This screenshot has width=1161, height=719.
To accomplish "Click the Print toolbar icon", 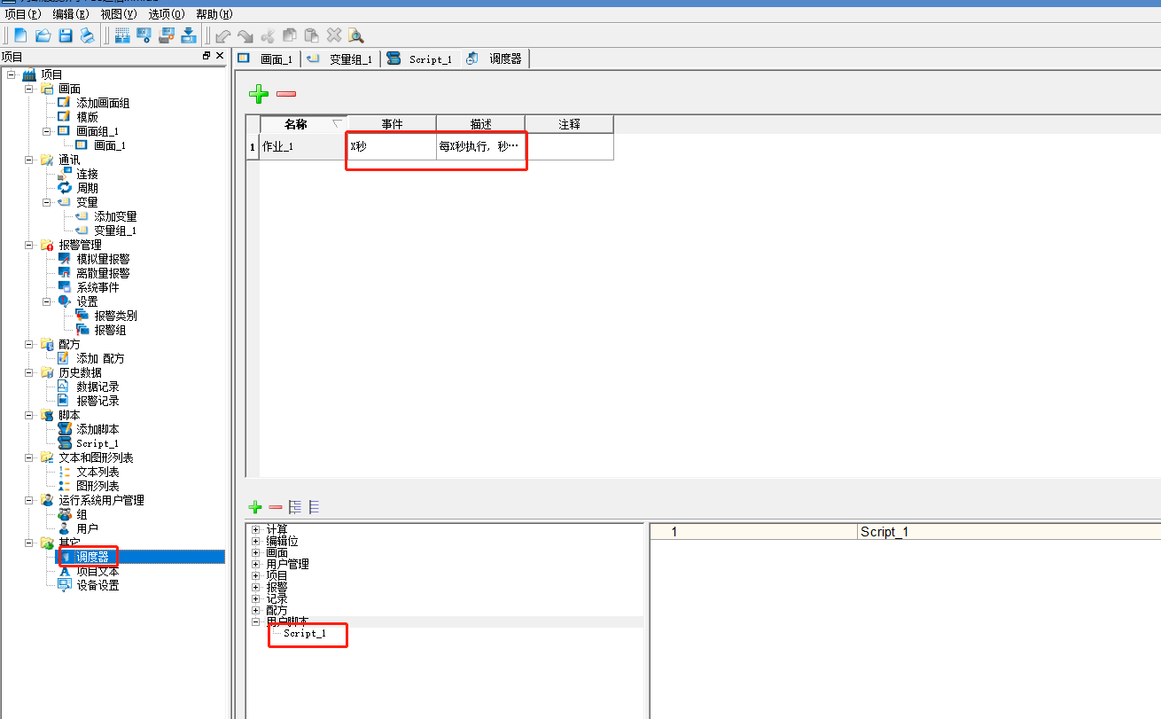I will (88, 35).
